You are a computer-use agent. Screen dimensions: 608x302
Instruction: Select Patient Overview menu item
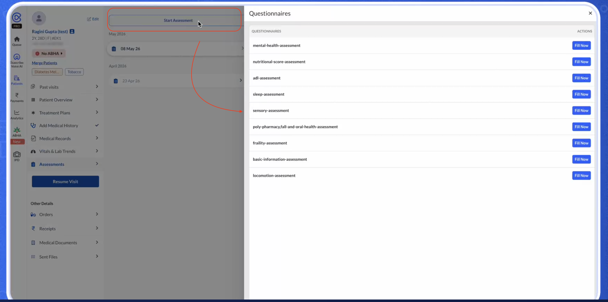[65, 100]
